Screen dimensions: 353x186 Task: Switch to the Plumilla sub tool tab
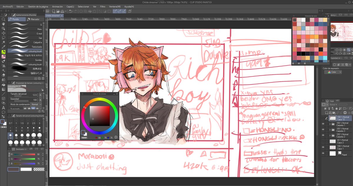point(16,19)
